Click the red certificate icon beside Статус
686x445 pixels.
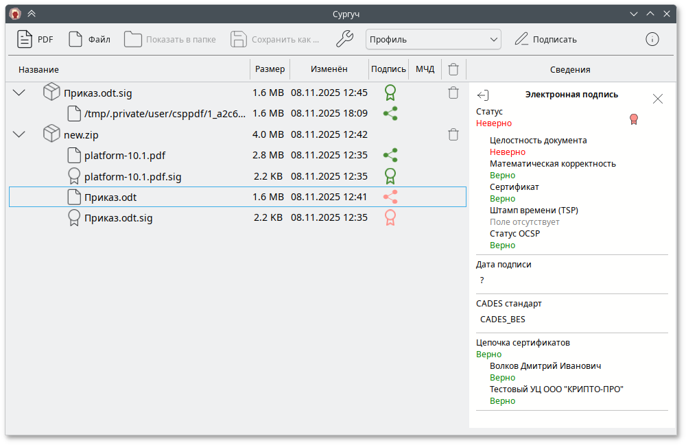point(634,119)
